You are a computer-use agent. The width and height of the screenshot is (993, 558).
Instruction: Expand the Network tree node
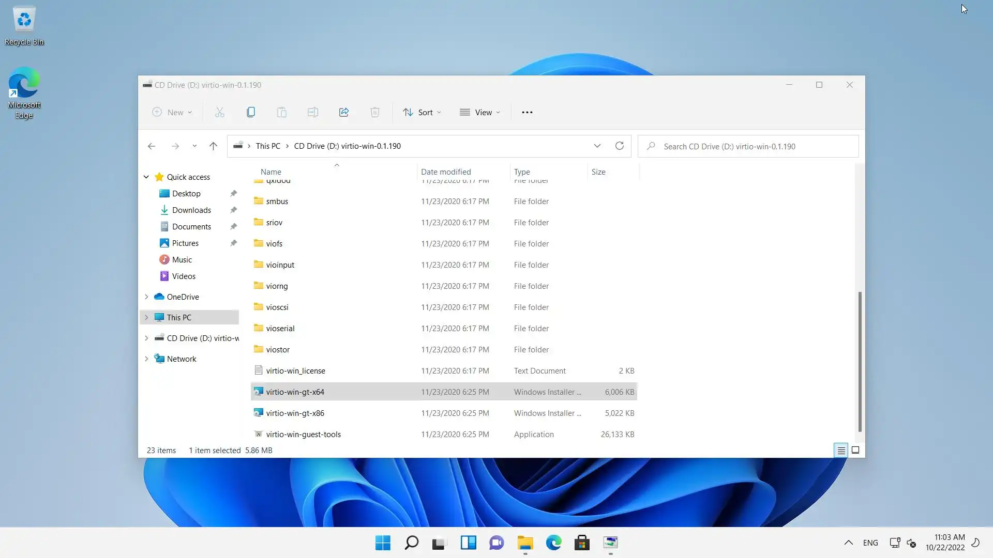[x=146, y=359]
